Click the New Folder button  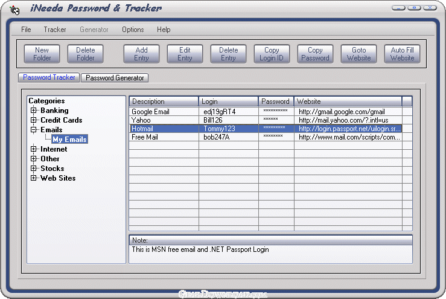[42, 54]
